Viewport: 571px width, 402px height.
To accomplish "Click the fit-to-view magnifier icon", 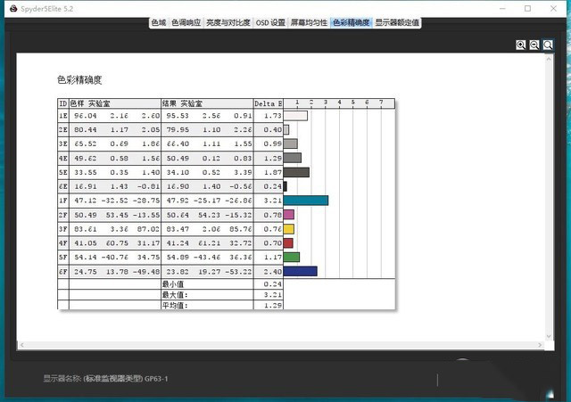I will [549, 45].
